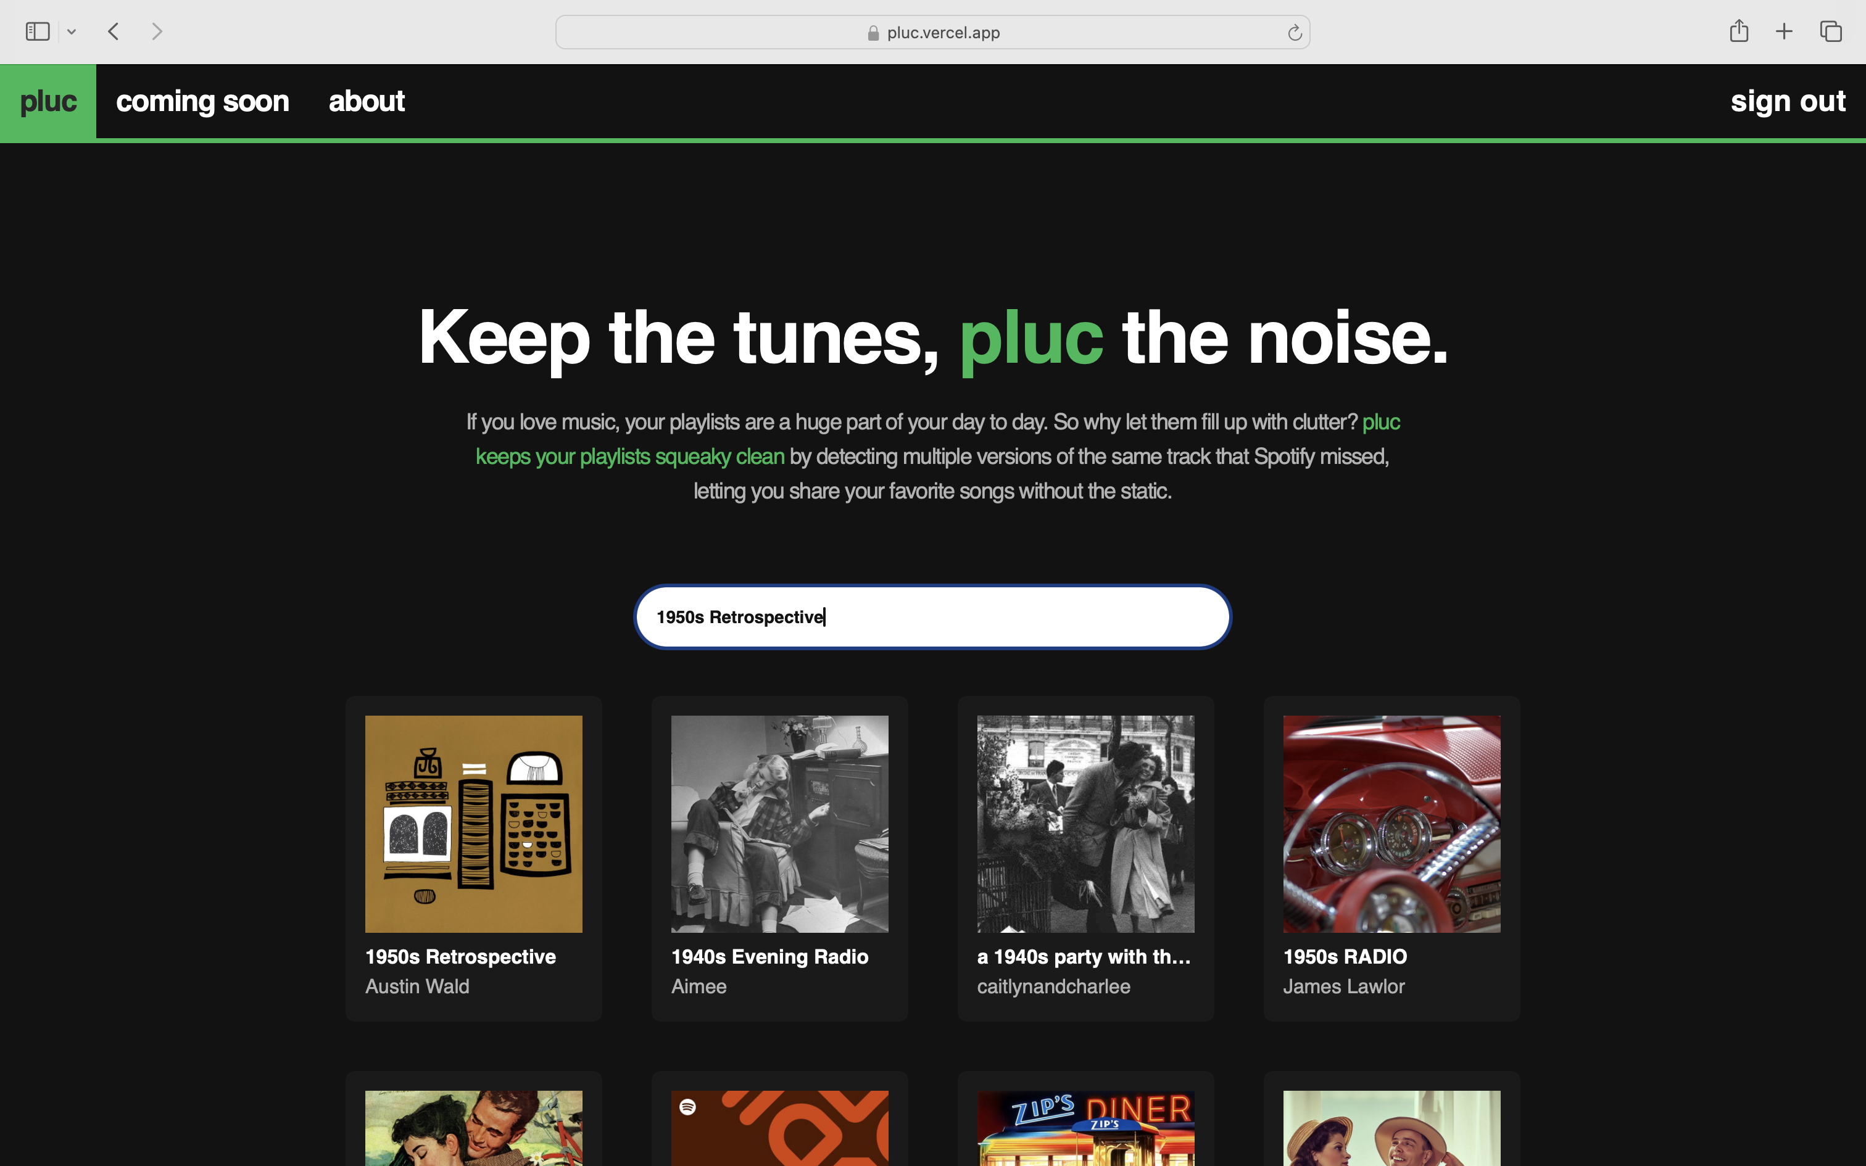This screenshot has width=1866, height=1166.
Task: Click the new tab icon
Action: [x=1784, y=32]
